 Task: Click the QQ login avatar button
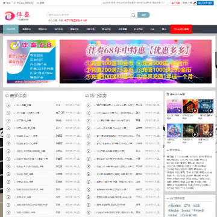click(x=203, y=3)
